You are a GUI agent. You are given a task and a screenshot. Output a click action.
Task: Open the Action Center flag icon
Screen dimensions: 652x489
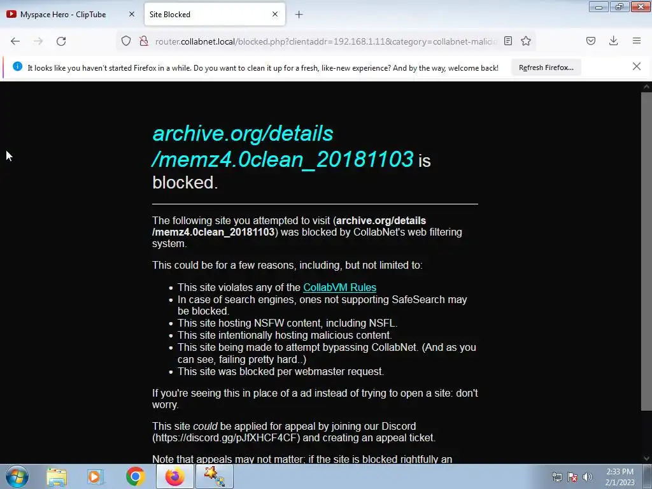point(572,477)
